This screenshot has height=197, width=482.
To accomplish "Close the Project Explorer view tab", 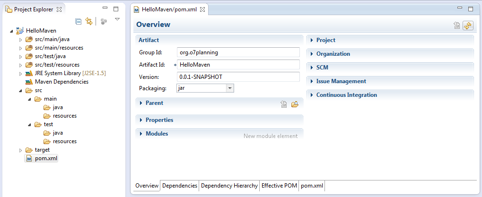I will [59, 9].
